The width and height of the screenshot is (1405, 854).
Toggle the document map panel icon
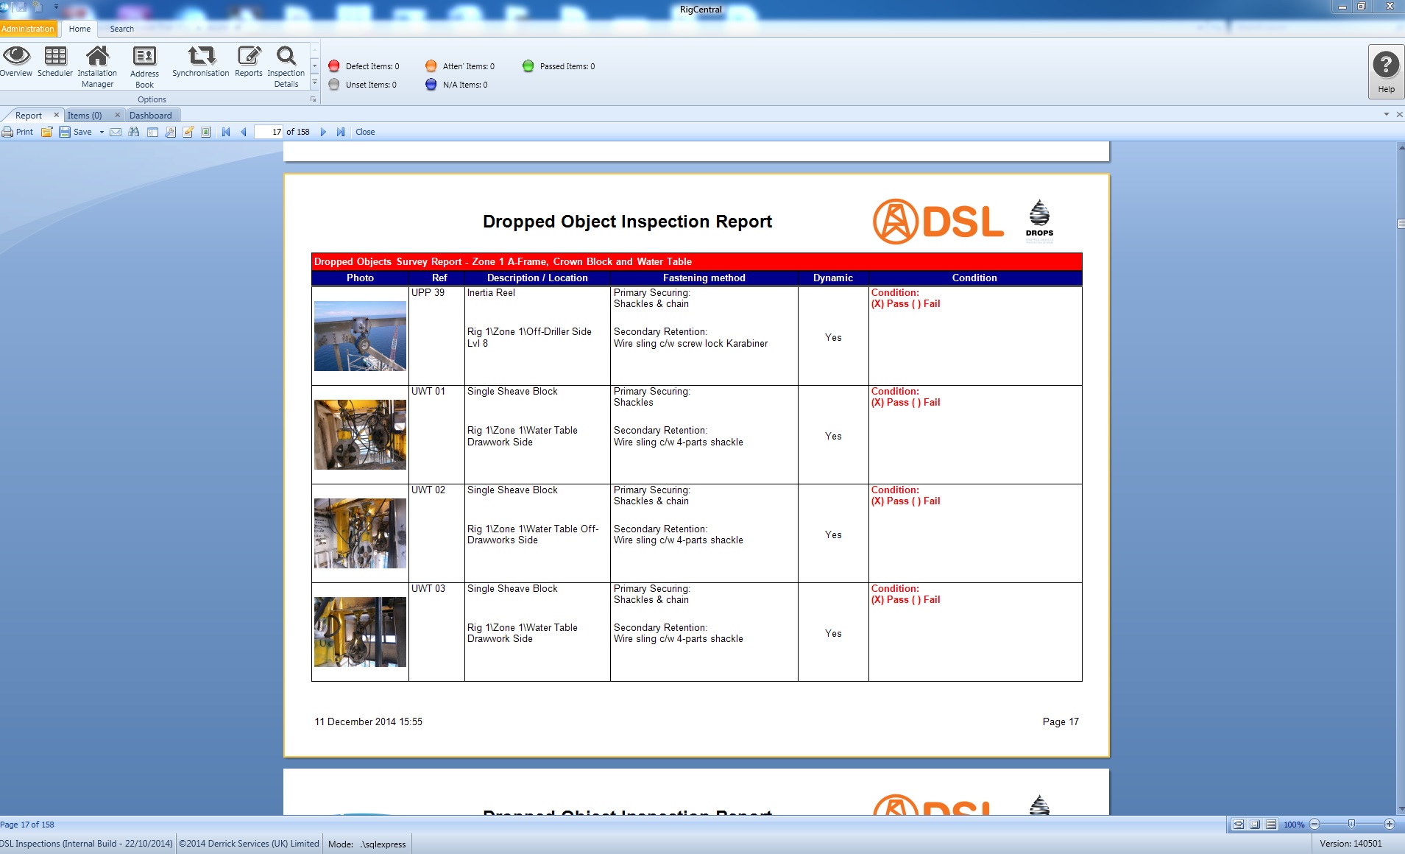pyautogui.click(x=152, y=132)
